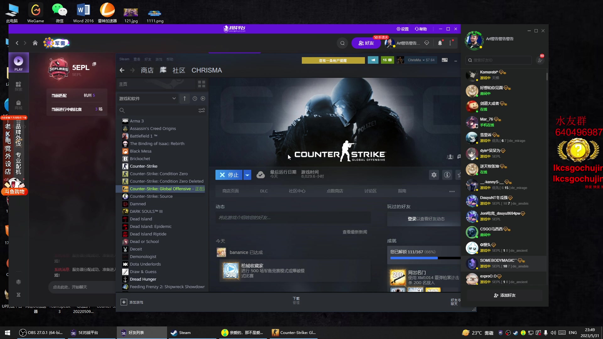Open friend requests icon with 50 badge

(540, 60)
